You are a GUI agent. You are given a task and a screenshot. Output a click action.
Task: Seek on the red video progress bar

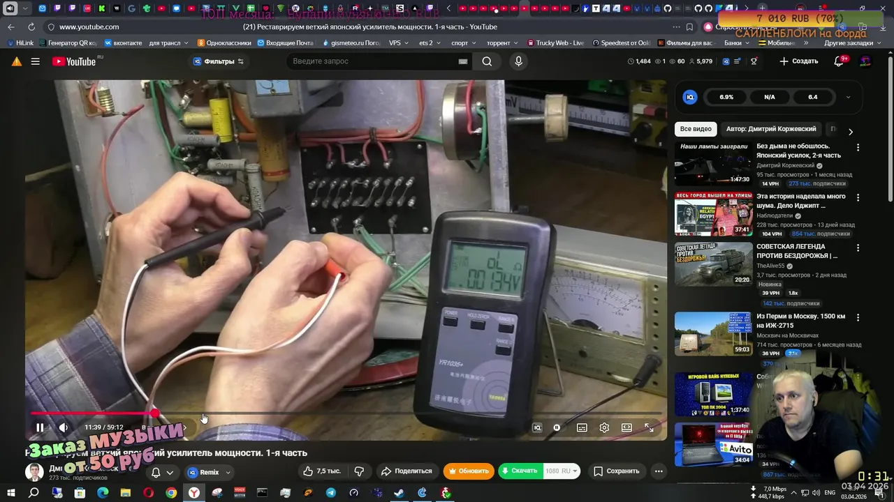[346, 413]
